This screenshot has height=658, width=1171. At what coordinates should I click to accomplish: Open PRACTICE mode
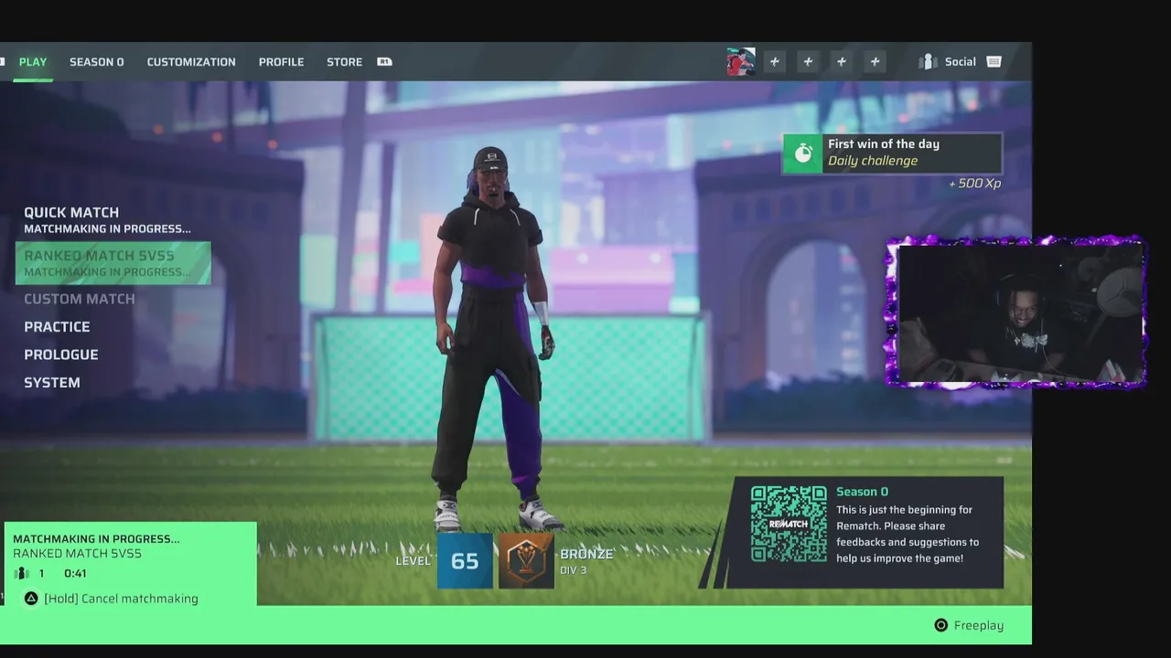(x=57, y=327)
